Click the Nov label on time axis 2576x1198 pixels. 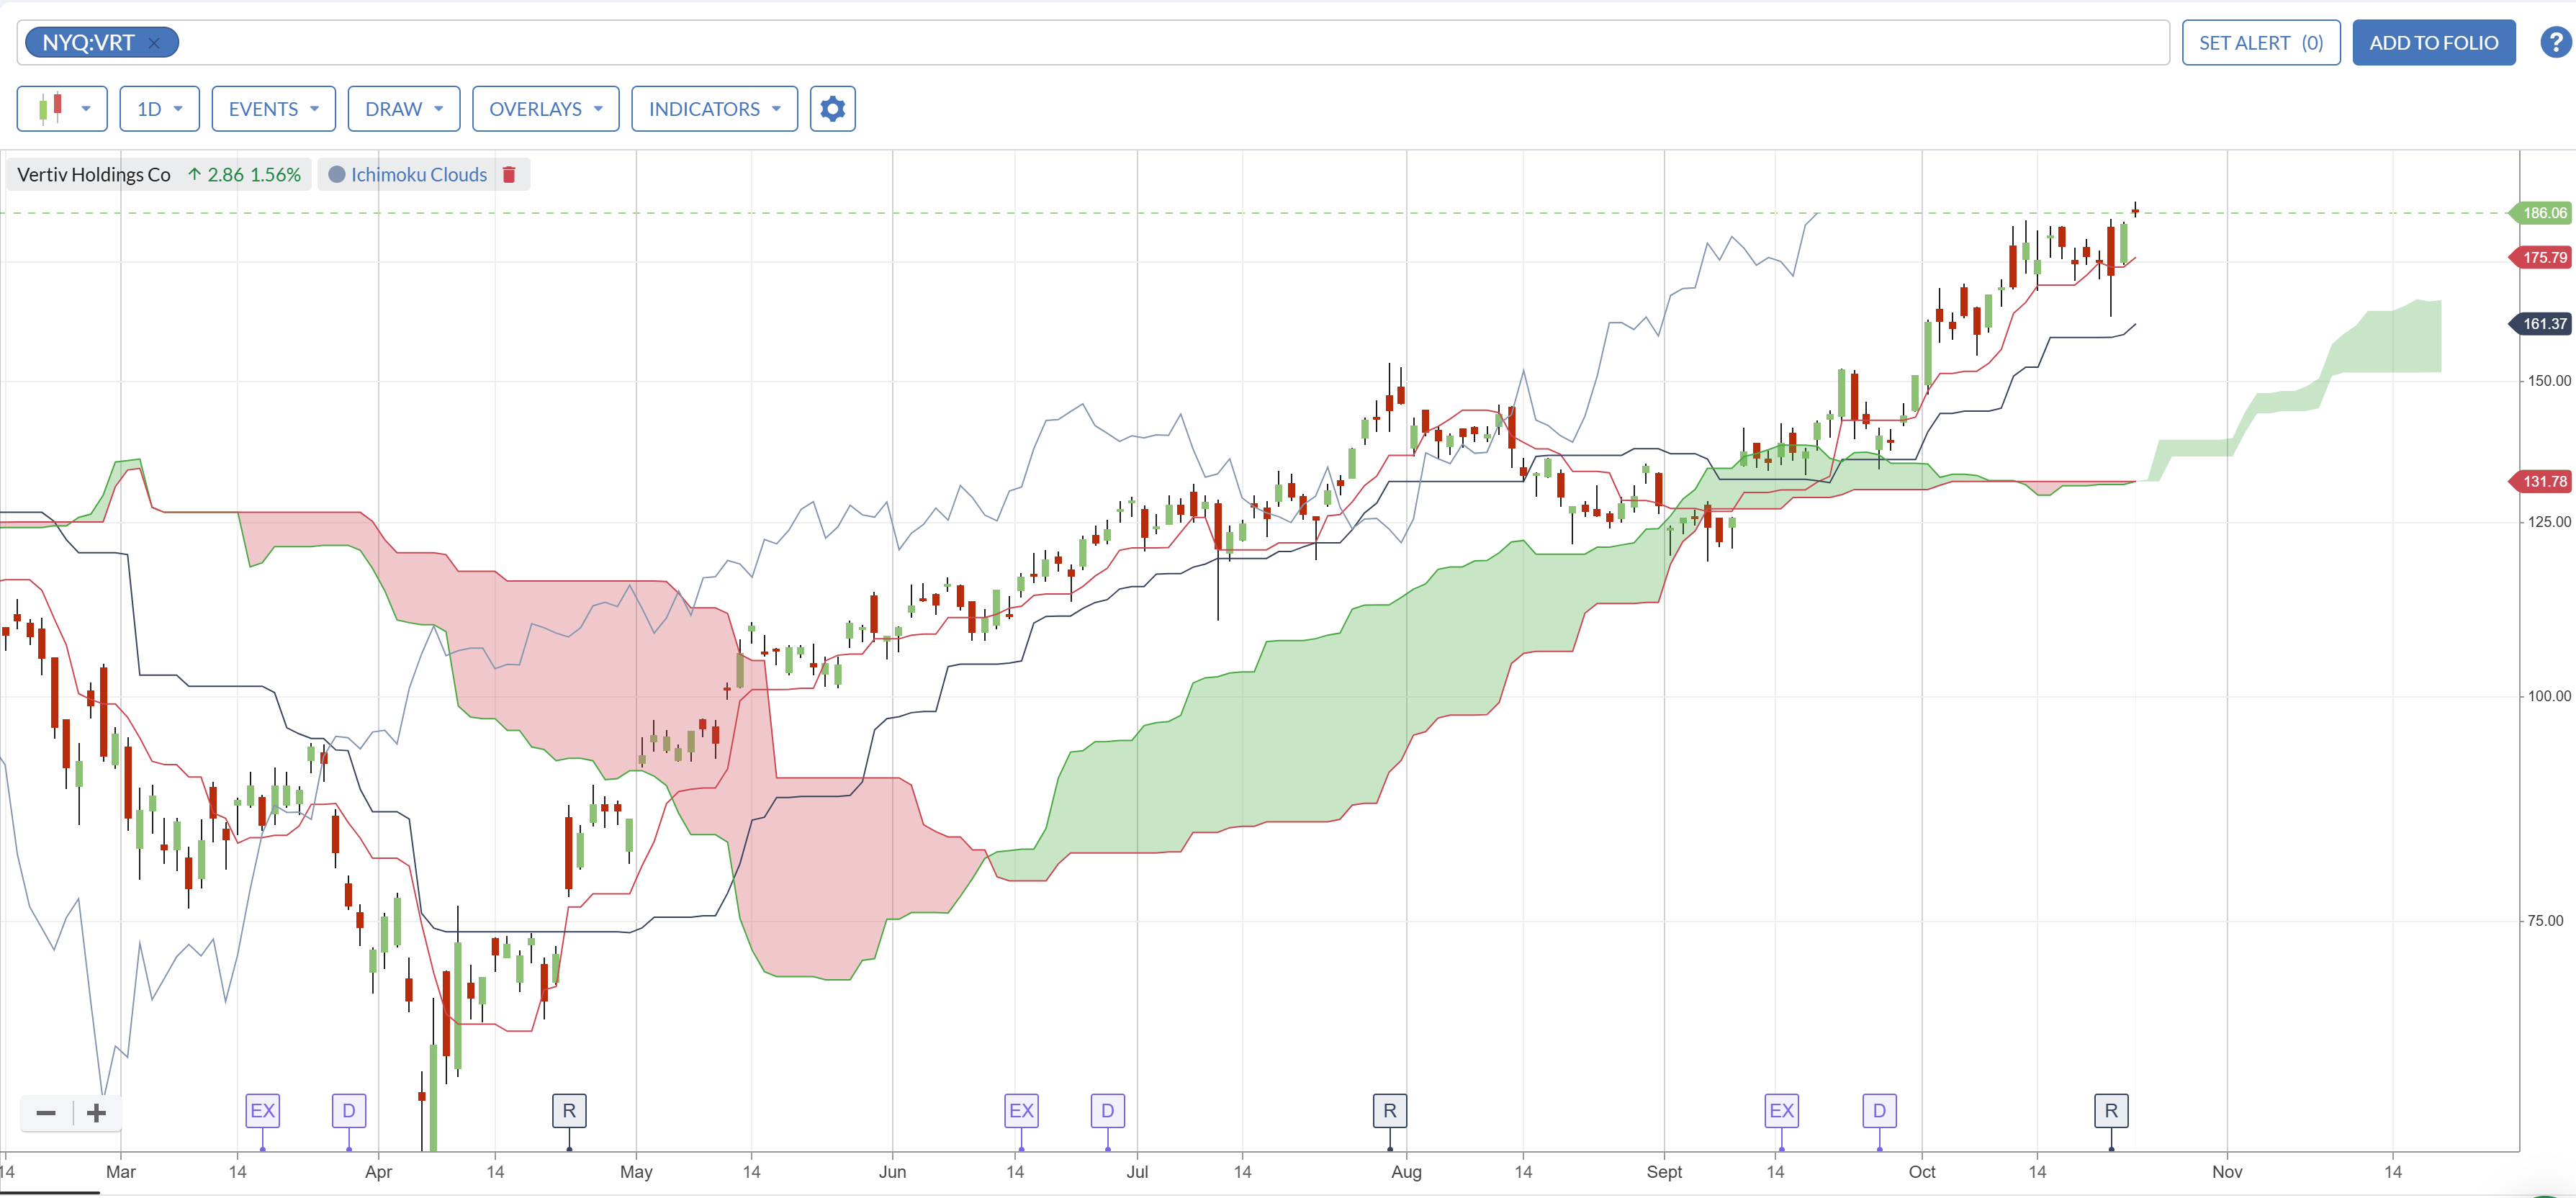2226,1172
